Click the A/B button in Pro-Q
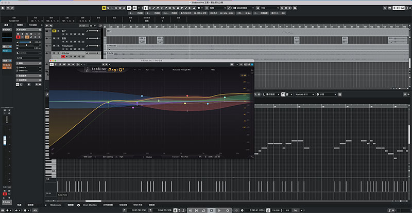Image resolution: width=412 pixels, height=213 pixels. point(147,70)
